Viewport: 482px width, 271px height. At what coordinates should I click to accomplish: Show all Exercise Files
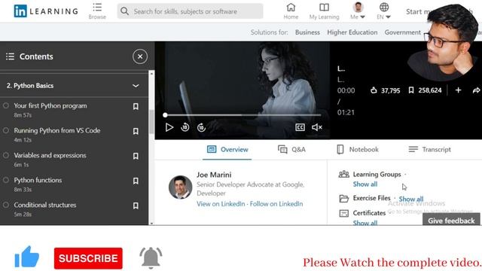coord(411,199)
